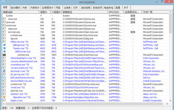Screen dimensions: 174x110
Task: Click the icon beside IAStorDataMgrSvc.exe
Action: pos(4,58)
